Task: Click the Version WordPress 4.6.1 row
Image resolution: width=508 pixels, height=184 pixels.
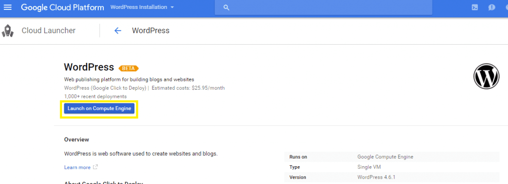Action: (392, 177)
